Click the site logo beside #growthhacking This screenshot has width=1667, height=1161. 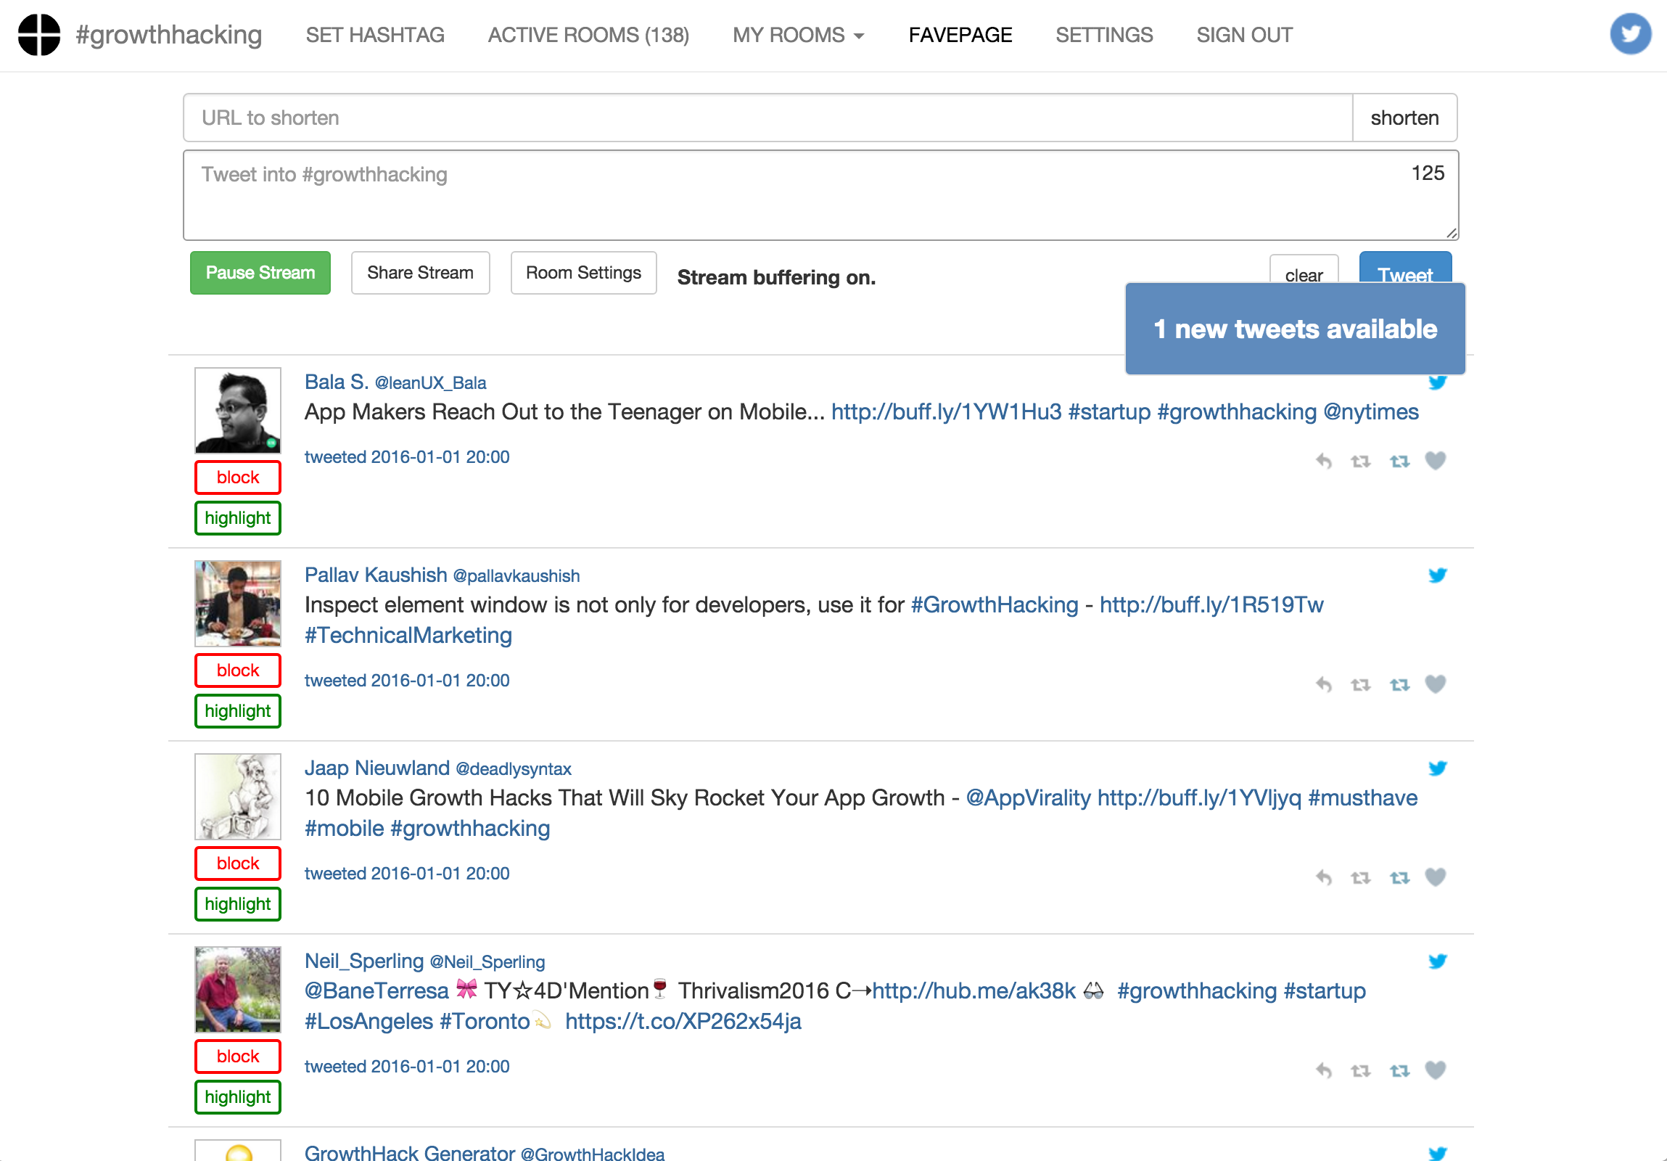[x=38, y=33]
